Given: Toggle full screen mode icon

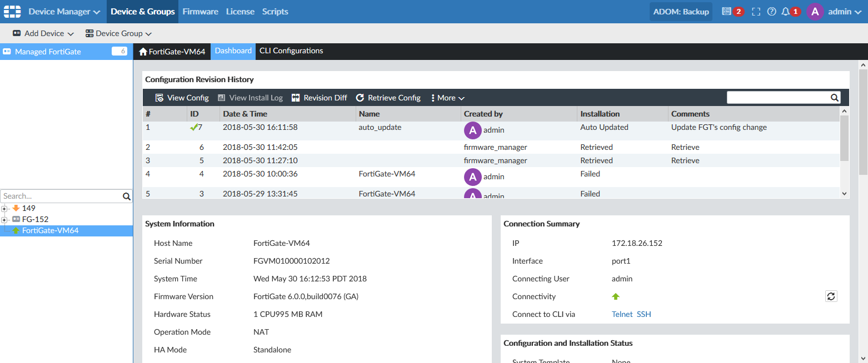Looking at the screenshot, I should [x=756, y=12].
